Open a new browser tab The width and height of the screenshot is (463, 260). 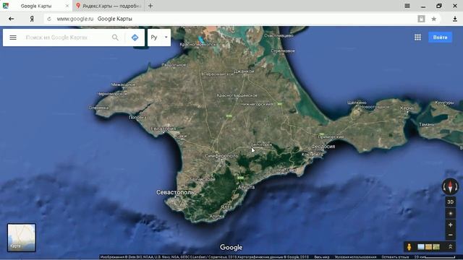(150, 6)
